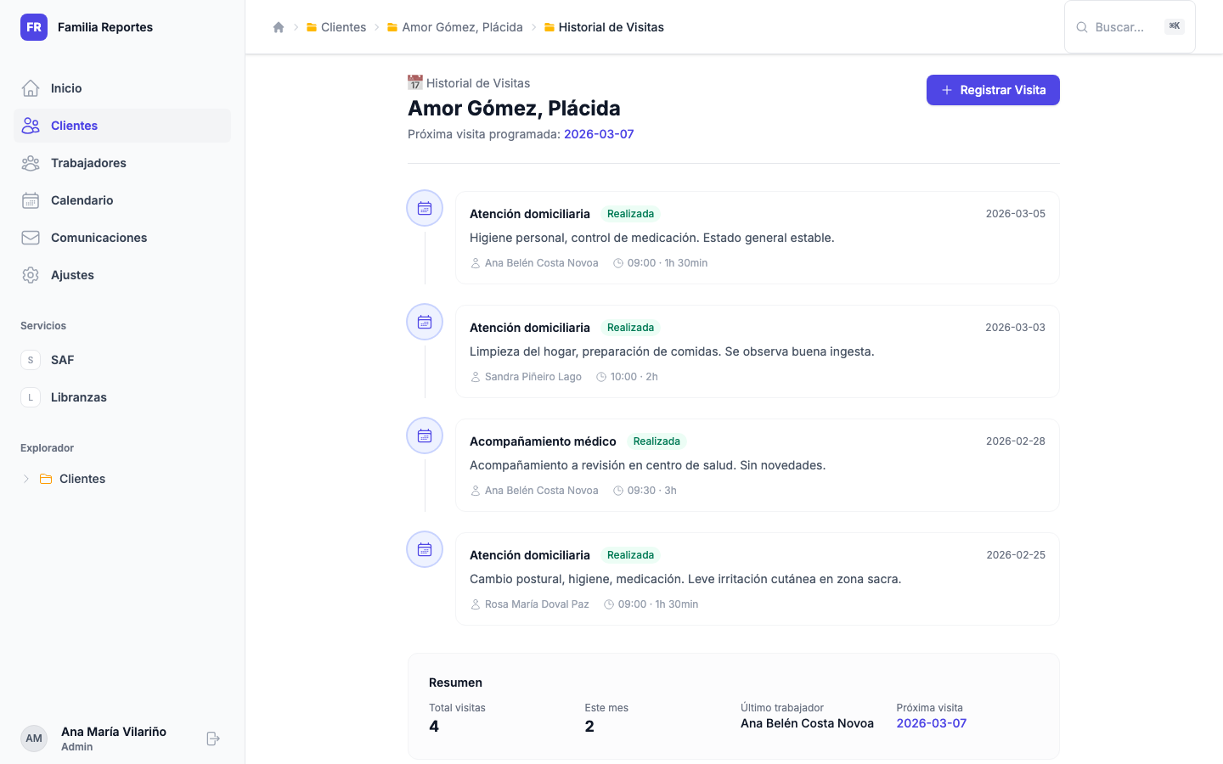Click the FR Familia Reportes logo
The width and height of the screenshot is (1223, 764).
[34, 27]
